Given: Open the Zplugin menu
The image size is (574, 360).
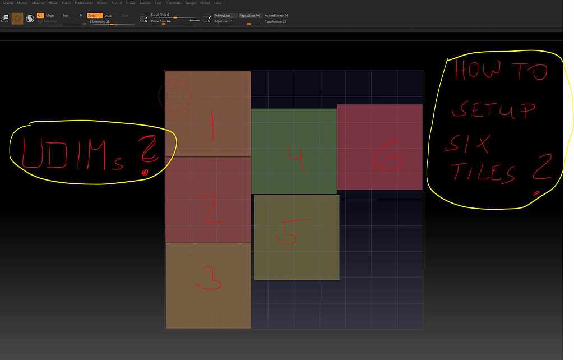Looking at the screenshot, I should 191,3.
